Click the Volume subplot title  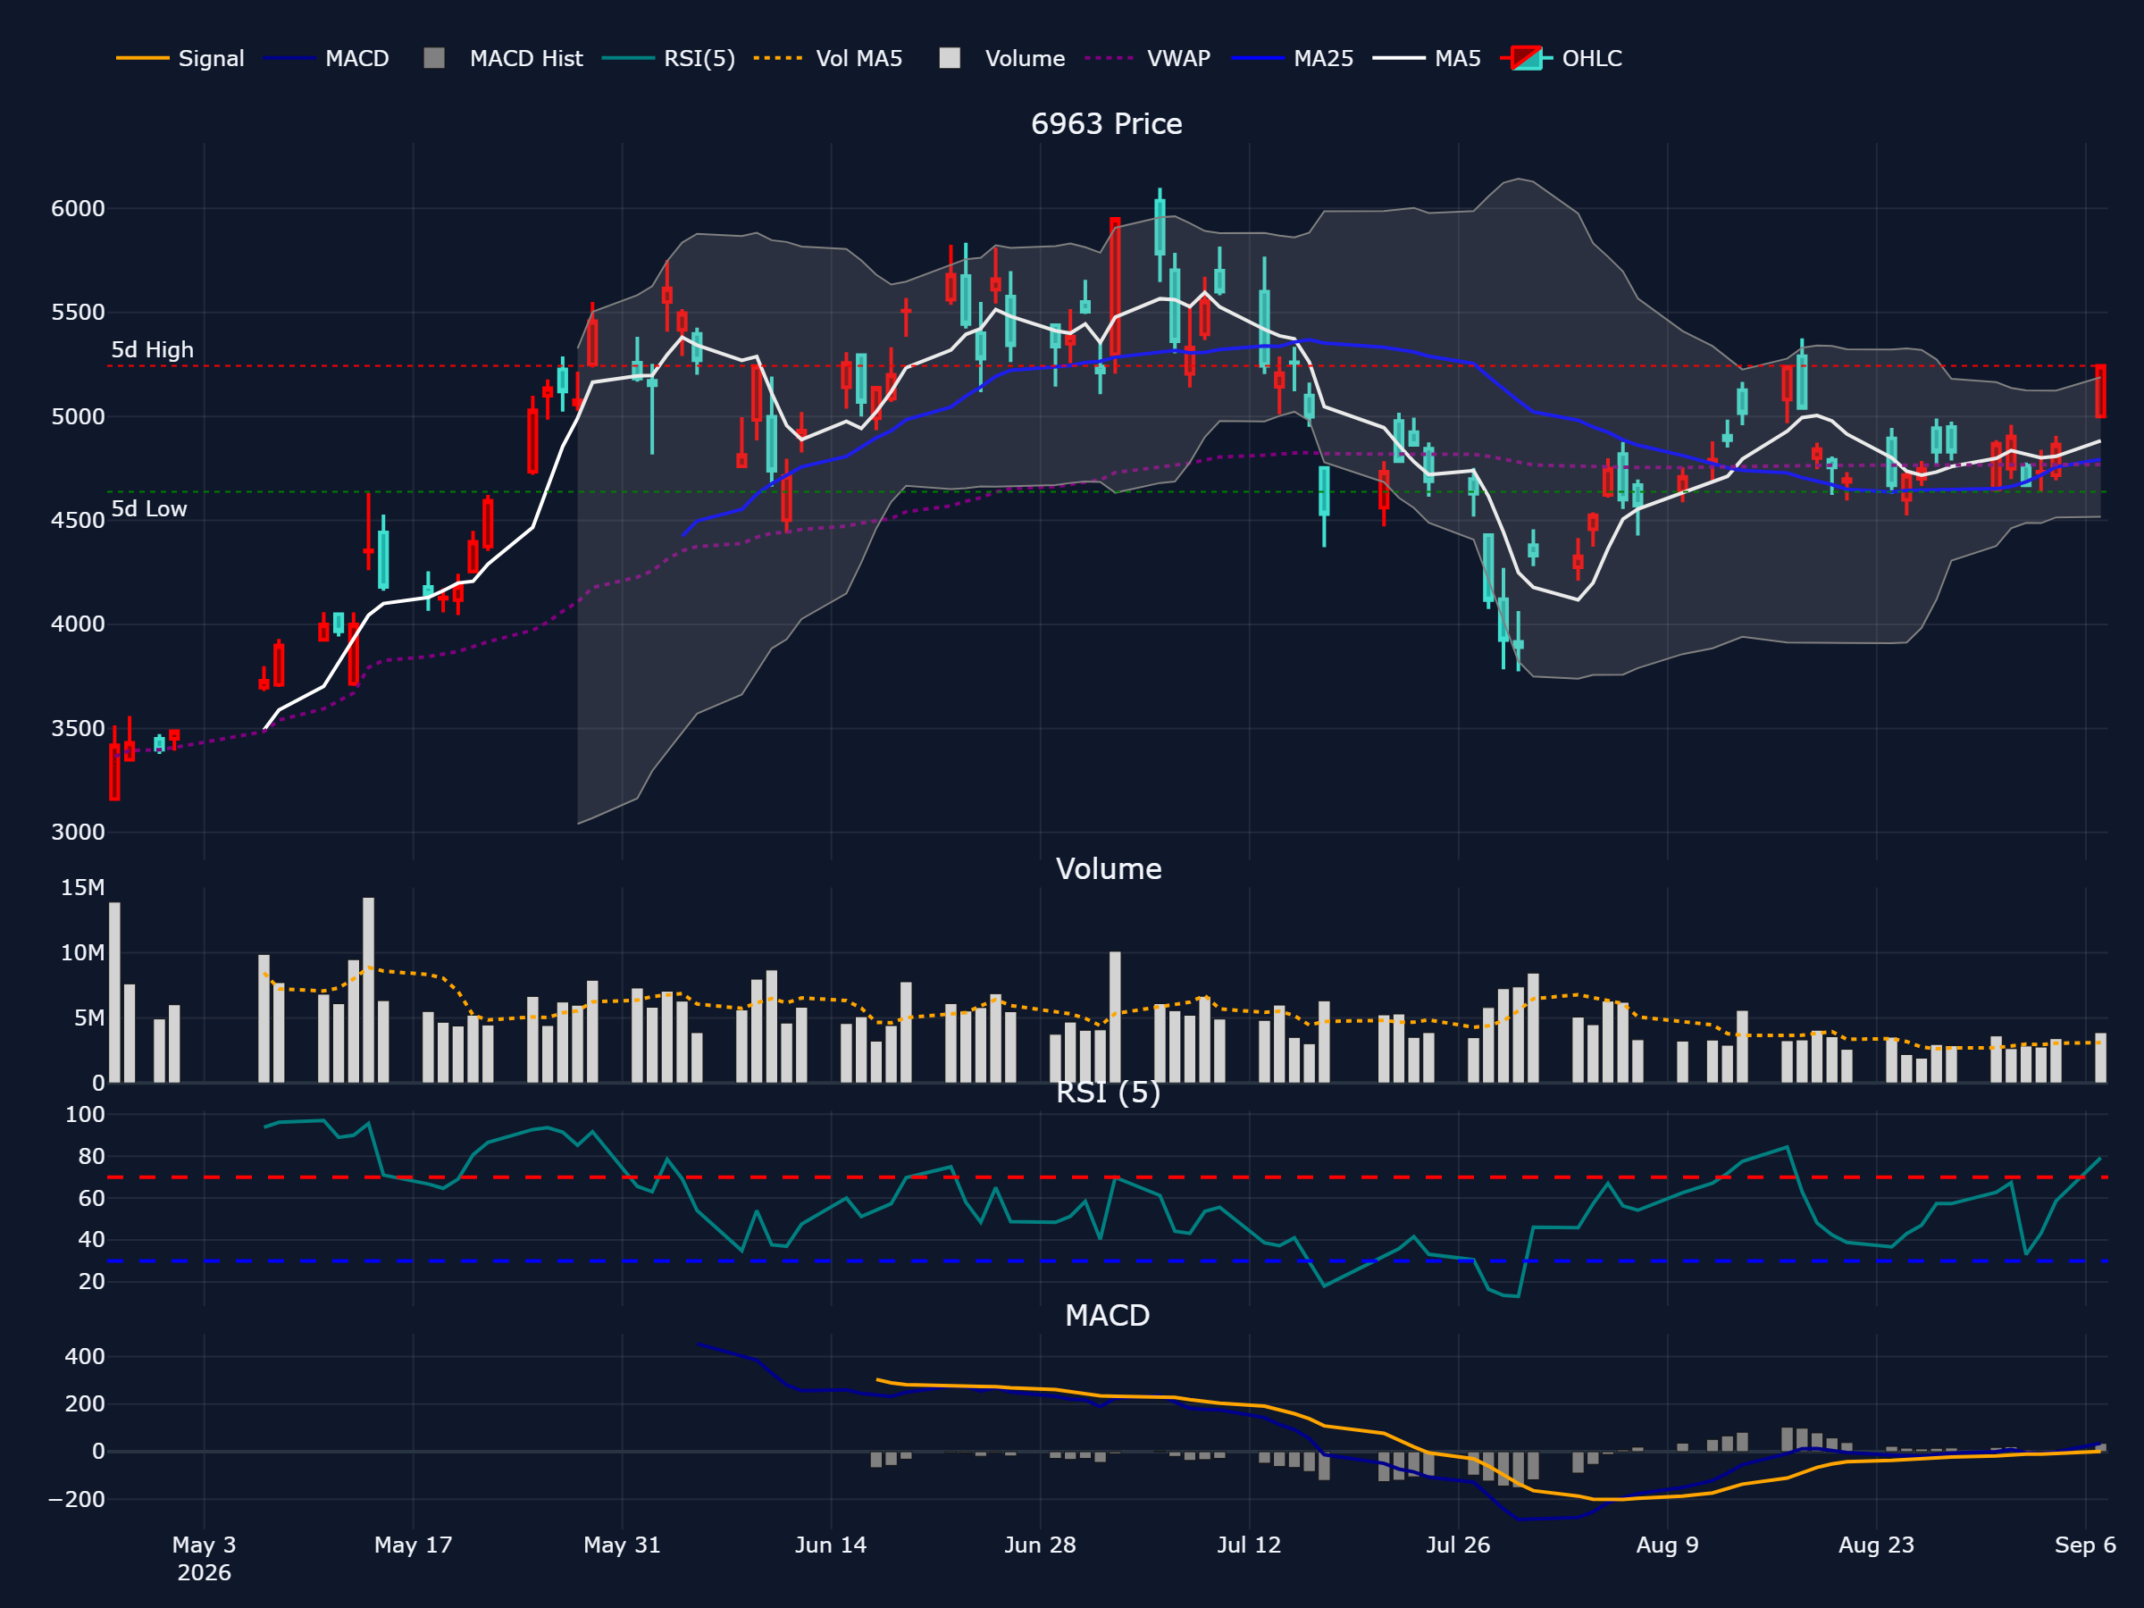[1108, 868]
